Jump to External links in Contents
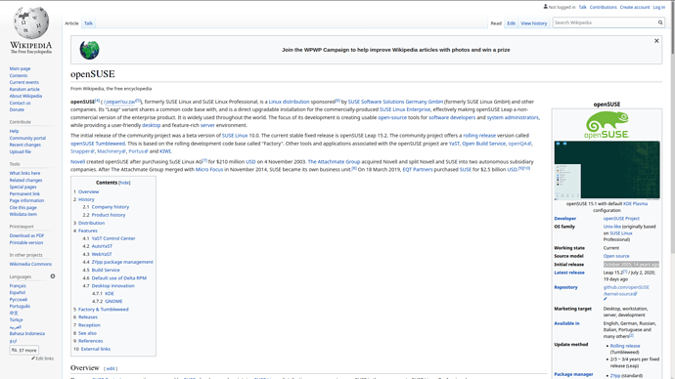The image size is (675, 379). point(96,349)
